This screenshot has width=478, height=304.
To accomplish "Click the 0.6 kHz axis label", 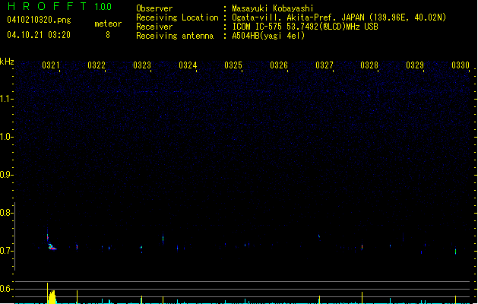I will click(7, 289).
